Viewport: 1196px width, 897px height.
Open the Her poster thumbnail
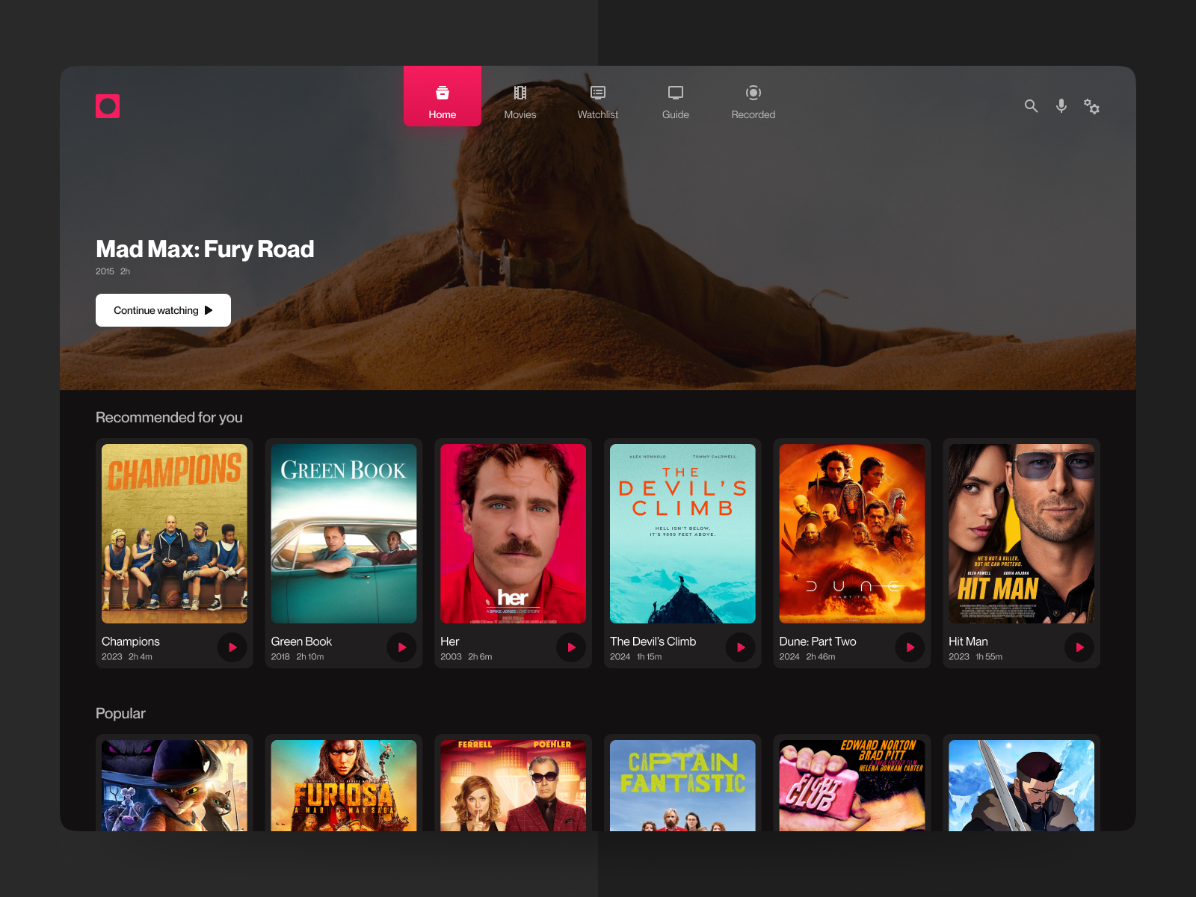click(513, 534)
